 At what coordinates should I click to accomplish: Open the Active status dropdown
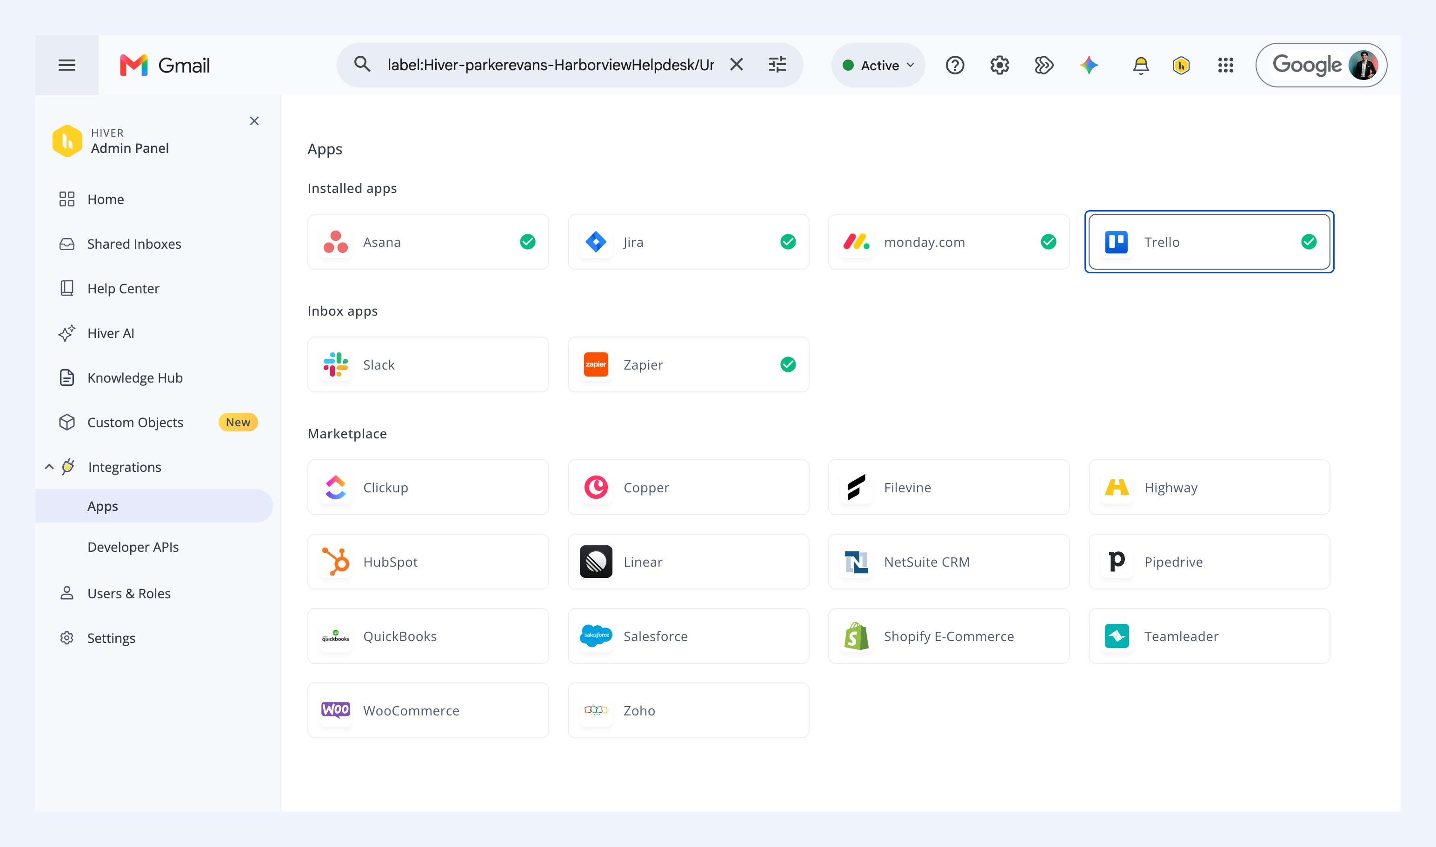878,65
